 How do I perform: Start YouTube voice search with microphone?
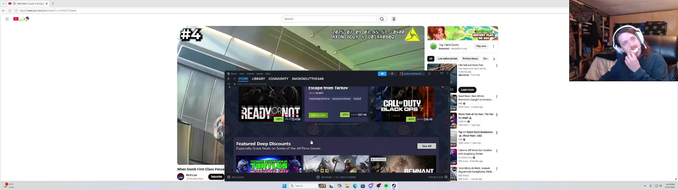coord(394,19)
